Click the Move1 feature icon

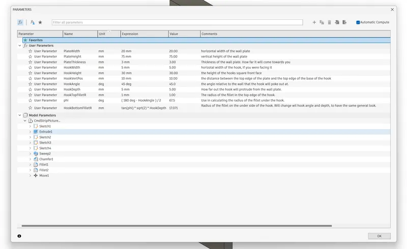36,176
